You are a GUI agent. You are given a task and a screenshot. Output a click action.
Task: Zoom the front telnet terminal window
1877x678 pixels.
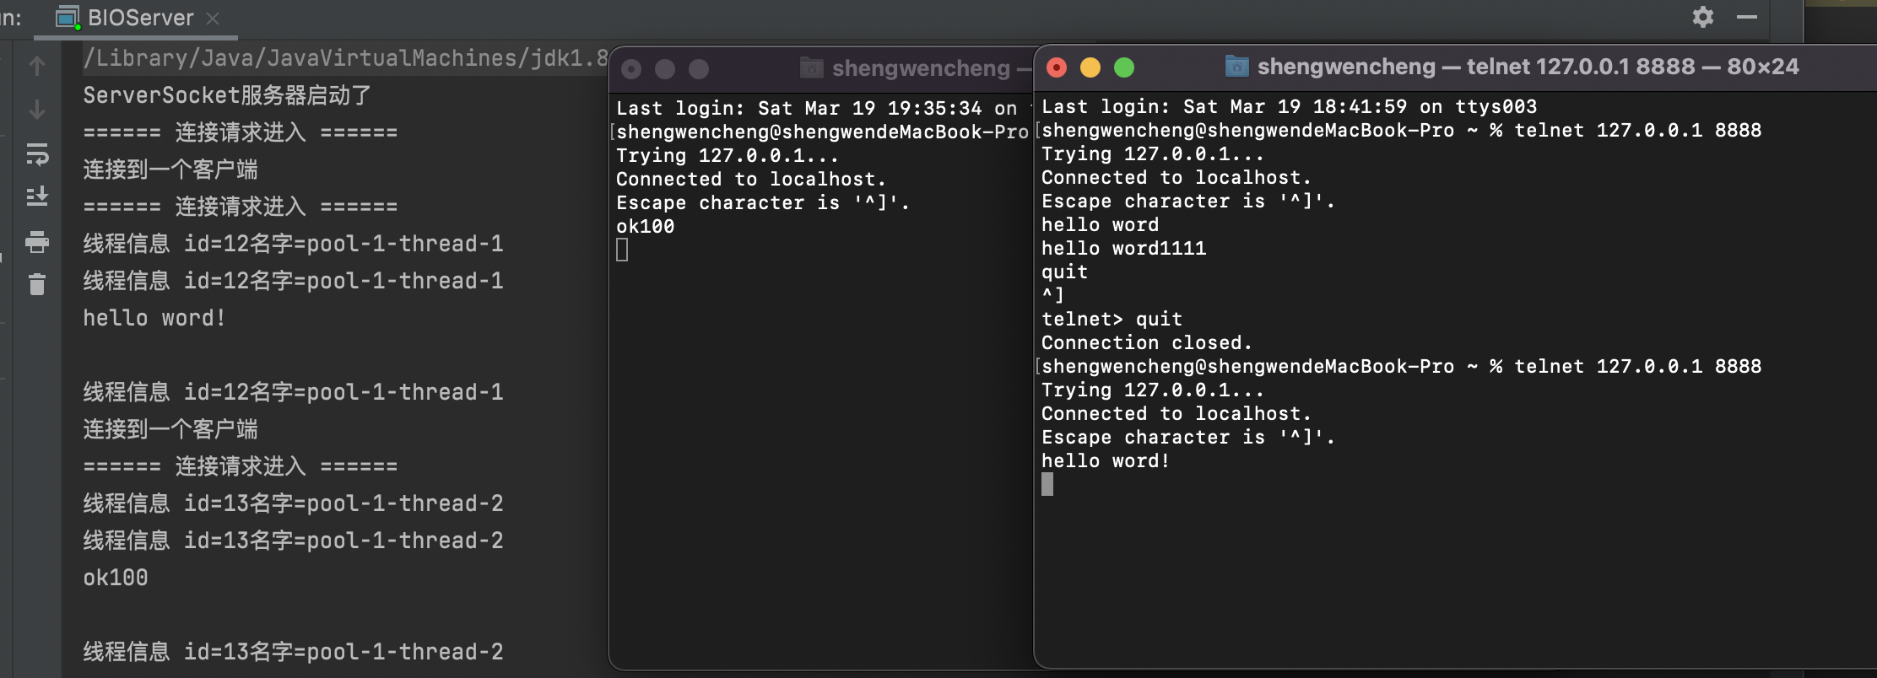click(x=1124, y=67)
